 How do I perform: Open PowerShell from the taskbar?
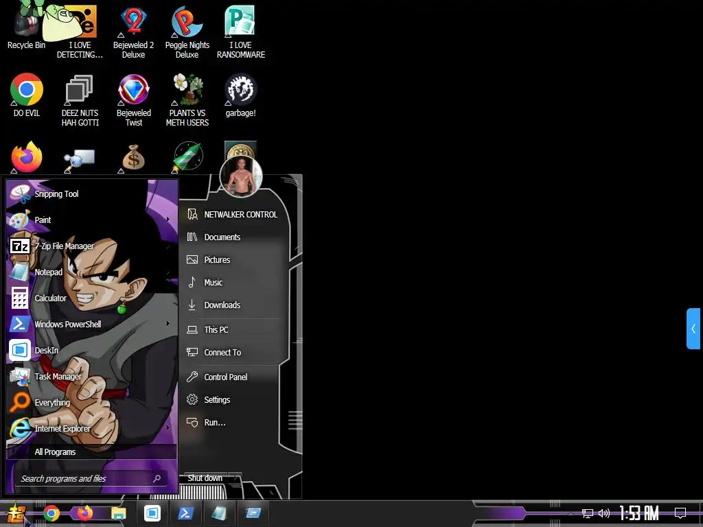pos(185,513)
